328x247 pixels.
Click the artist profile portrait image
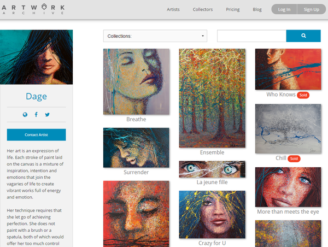(37, 57)
